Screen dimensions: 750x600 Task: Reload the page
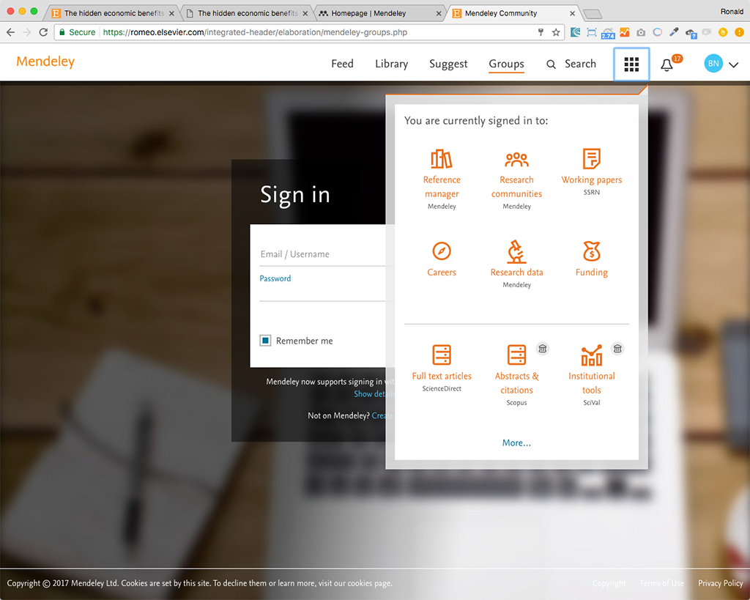(x=43, y=32)
